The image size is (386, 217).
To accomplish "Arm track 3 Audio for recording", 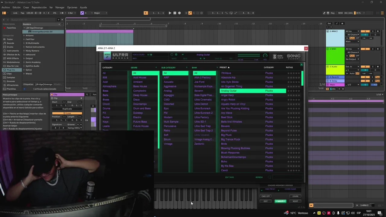I will (378, 67).
